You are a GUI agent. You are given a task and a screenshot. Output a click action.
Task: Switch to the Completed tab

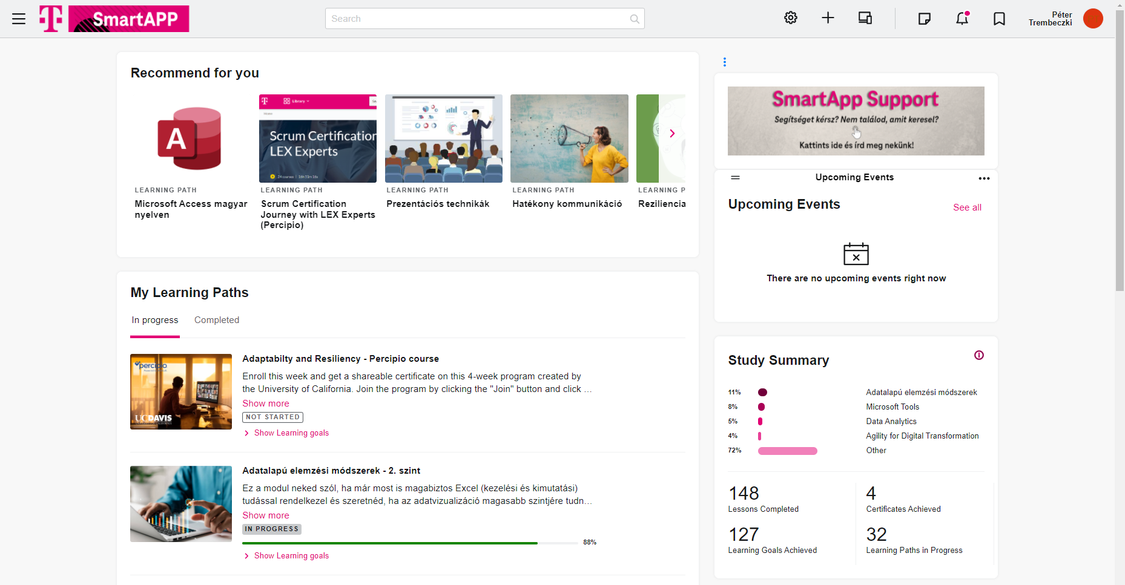[x=217, y=320]
